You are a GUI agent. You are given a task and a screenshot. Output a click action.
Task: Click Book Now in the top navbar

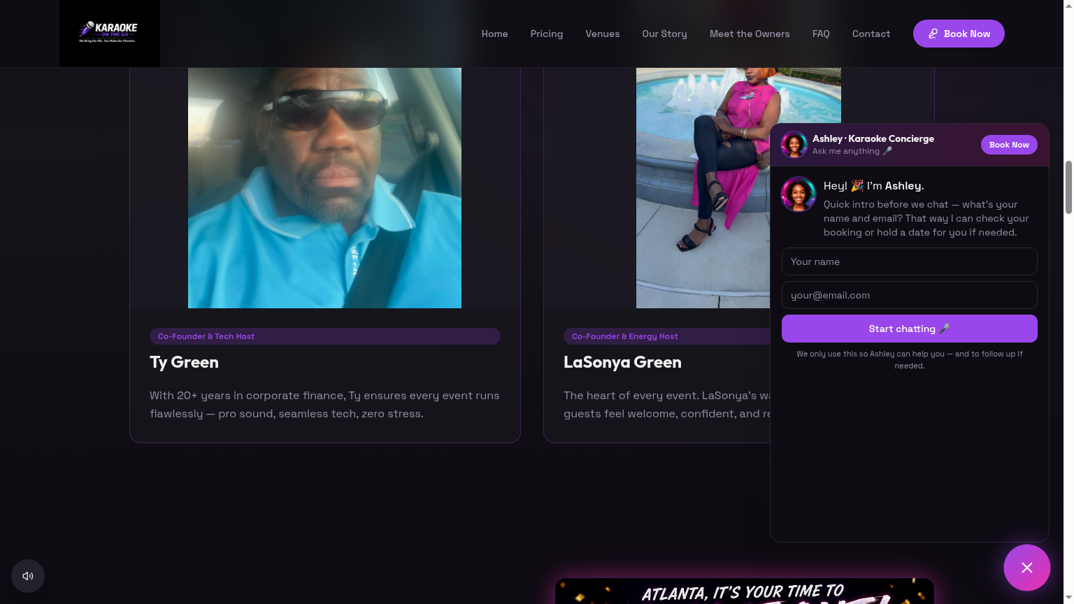point(959,34)
